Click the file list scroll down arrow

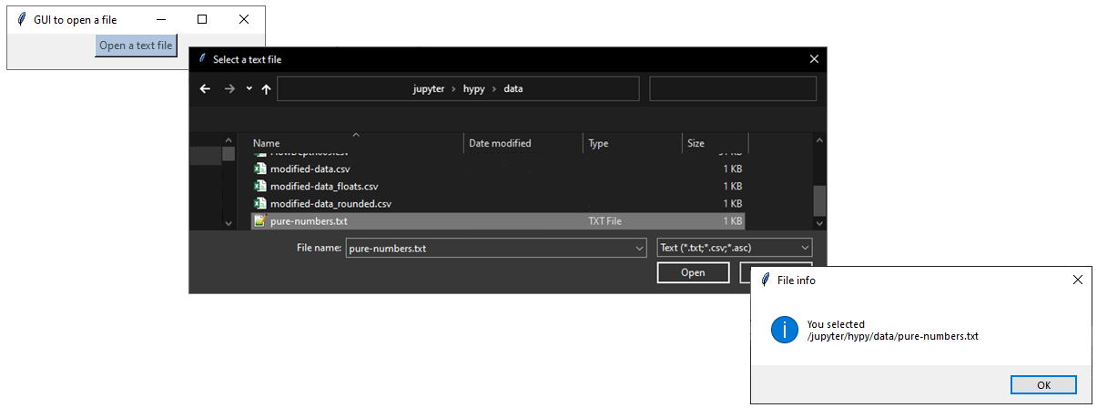tap(819, 223)
